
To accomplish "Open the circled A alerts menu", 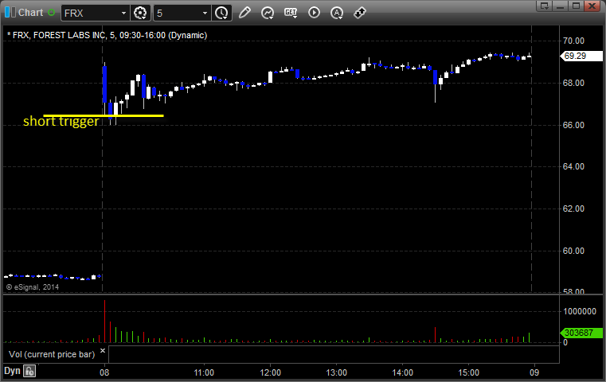I will [x=337, y=13].
